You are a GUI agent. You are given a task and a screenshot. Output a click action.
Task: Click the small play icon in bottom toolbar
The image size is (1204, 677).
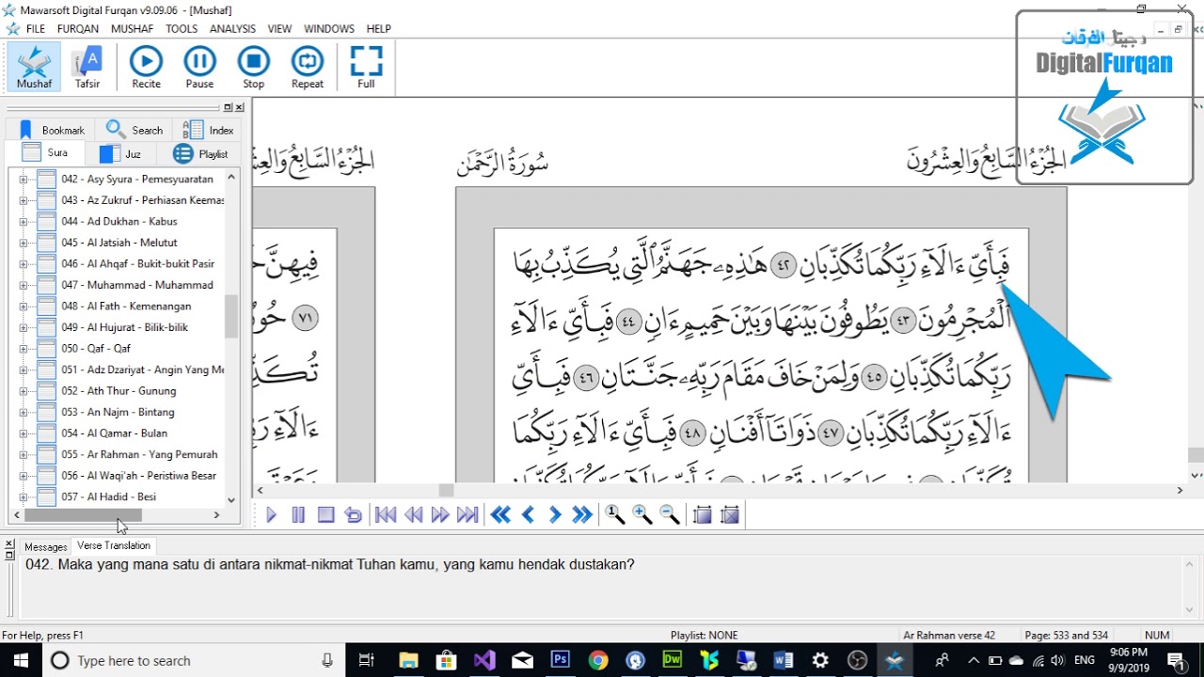pyautogui.click(x=272, y=514)
